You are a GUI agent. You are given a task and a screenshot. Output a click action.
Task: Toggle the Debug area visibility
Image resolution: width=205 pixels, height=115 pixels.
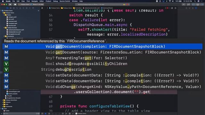198,4
